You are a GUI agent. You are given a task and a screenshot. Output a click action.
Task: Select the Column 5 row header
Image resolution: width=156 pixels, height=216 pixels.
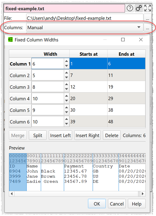[x=20, y=110]
